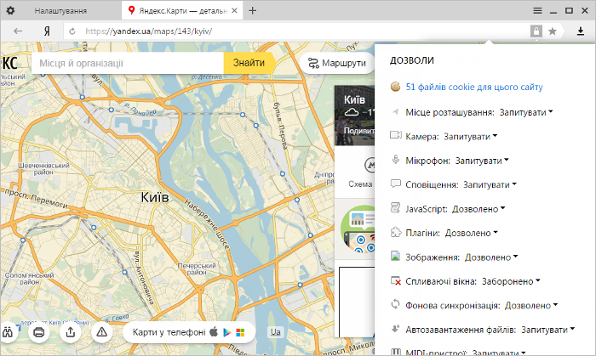596x356 pixels.
Task: Open the Схема metro scheme button
Action: [361, 172]
